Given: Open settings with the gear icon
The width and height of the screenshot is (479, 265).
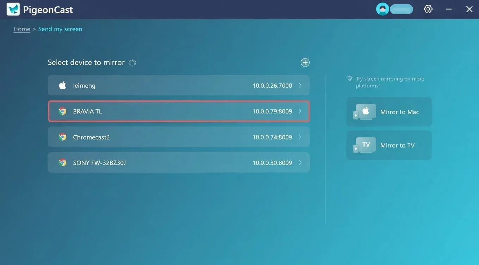Looking at the screenshot, I should click(x=428, y=9).
